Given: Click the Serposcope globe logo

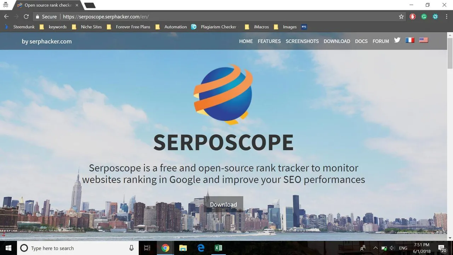Looking at the screenshot, I should click(x=223, y=94).
